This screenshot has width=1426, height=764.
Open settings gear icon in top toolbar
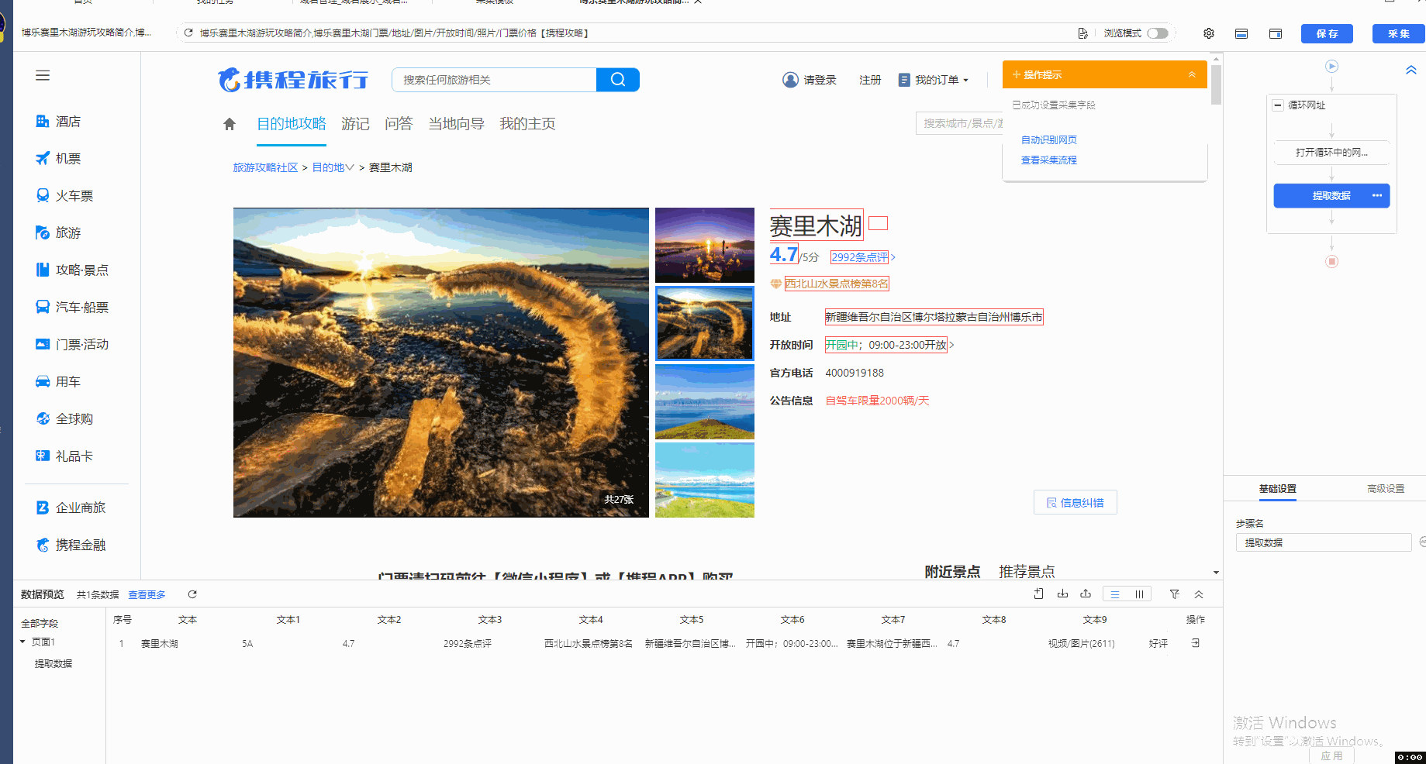click(1209, 33)
